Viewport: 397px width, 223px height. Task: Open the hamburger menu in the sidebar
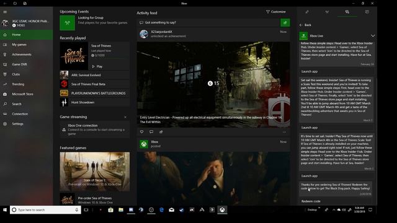click(x=5, y=12)
